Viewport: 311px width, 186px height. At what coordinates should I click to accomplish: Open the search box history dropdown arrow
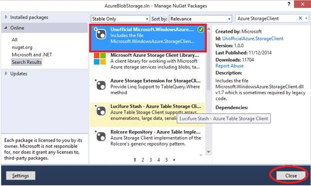(307, 18)
